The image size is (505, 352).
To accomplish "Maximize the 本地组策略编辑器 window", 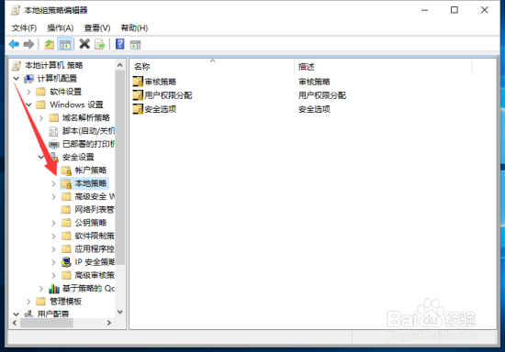I will point(454,10).
